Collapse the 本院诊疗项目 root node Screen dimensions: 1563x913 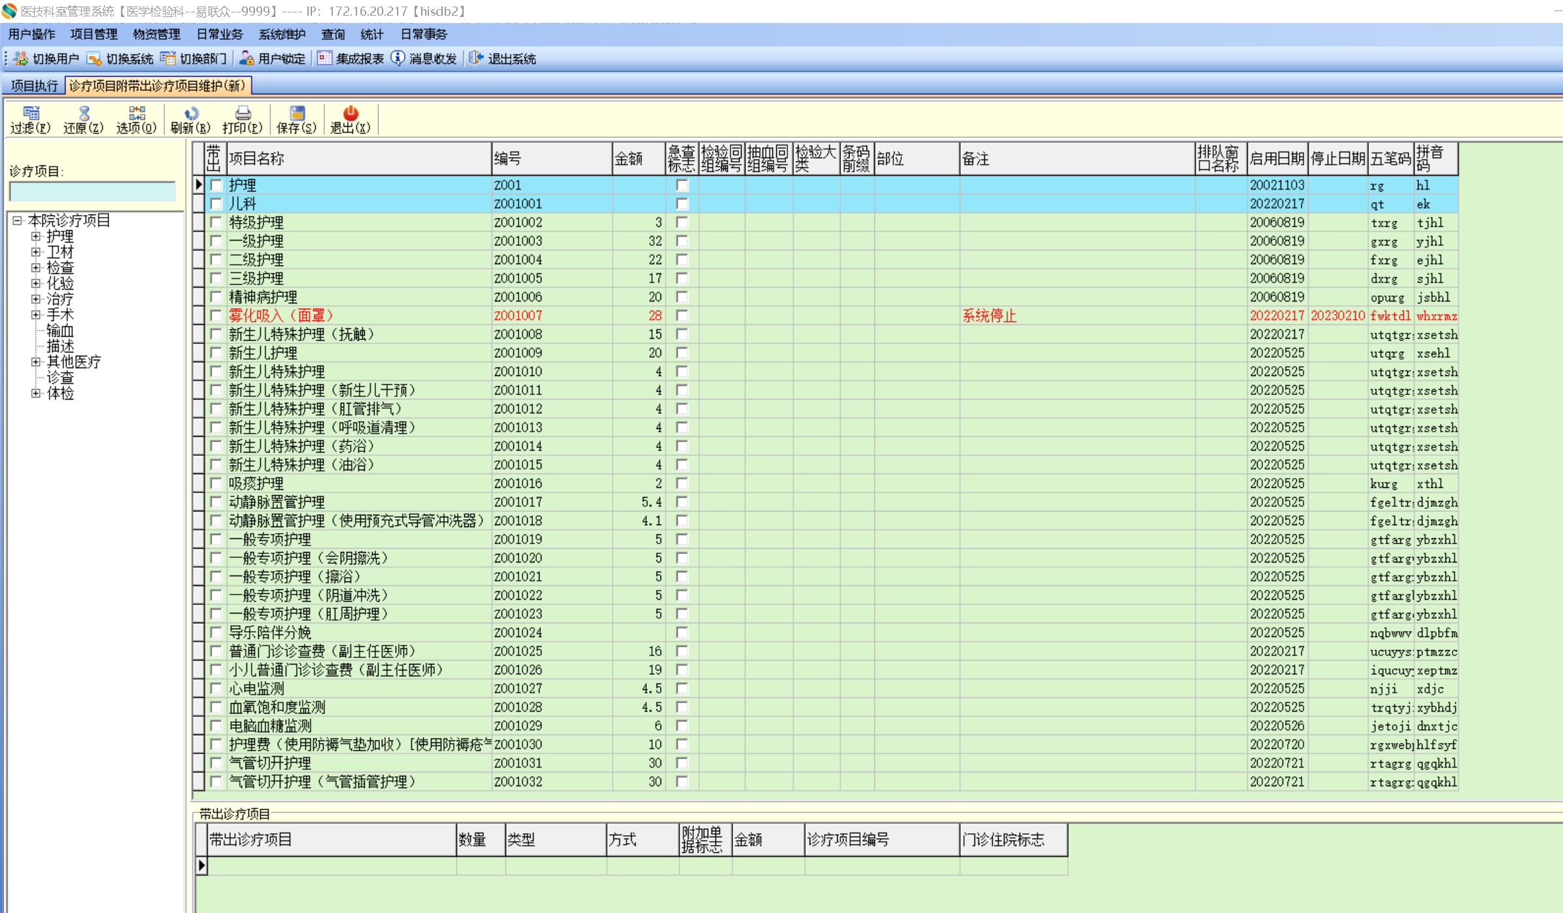pos(18,220)
